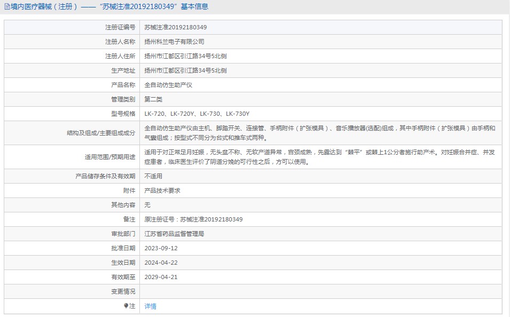The height and width of the screenshot is (317, 510).
Task: Click the 生产地址 field label
Action: point(123,70)
